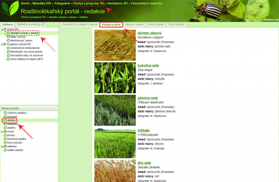The height and width of the screenshot is (182, 279).
Task: Click the circle icon beside olejniny
Action: pyautogui.click(x=5, y=128)
